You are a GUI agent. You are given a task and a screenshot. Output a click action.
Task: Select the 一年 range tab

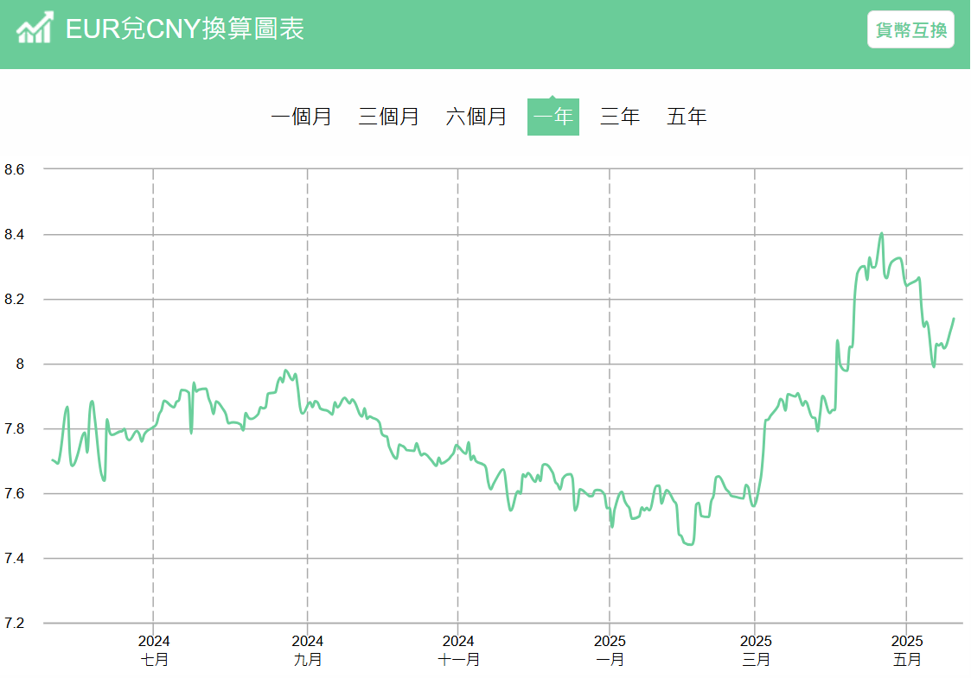click(553, 117)
